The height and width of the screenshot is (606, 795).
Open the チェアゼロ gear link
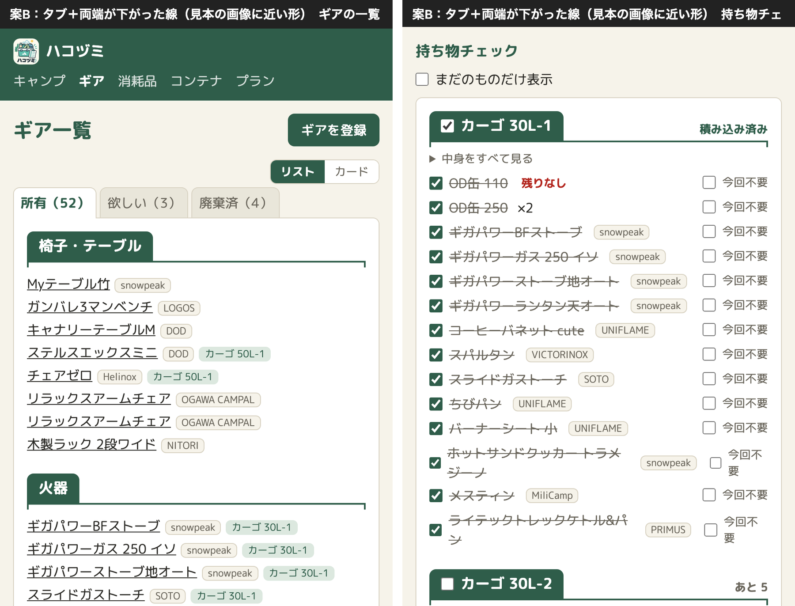click(x=60, y=376)
